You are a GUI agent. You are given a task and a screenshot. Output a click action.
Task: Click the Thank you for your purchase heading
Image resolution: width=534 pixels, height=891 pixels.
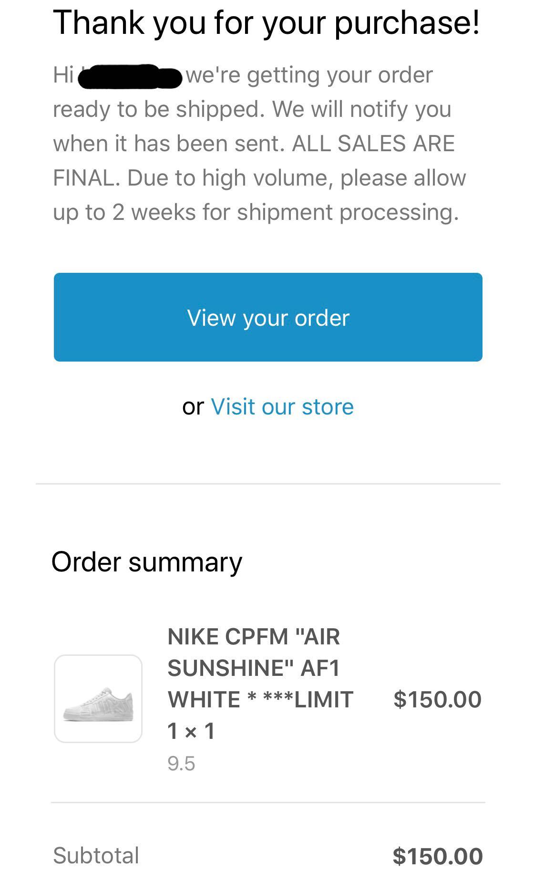[x=266, y=23]
